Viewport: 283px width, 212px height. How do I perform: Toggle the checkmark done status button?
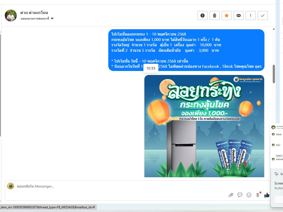263,15
